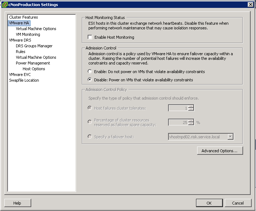Click Cancel to discard changes
The width and height of the screenshot is (256, 211).
238,203
